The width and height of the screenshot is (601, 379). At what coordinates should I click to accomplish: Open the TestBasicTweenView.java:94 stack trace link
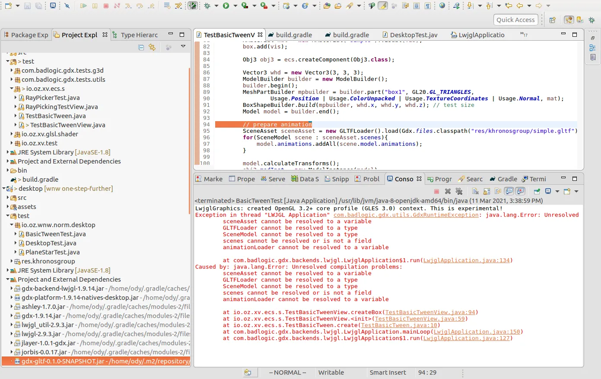430,312
